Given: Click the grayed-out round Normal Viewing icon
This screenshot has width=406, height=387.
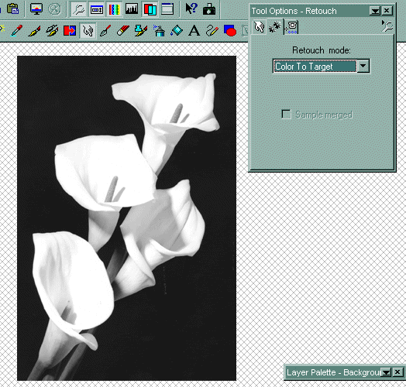Looking at the screenshot, I should point(54,9).
